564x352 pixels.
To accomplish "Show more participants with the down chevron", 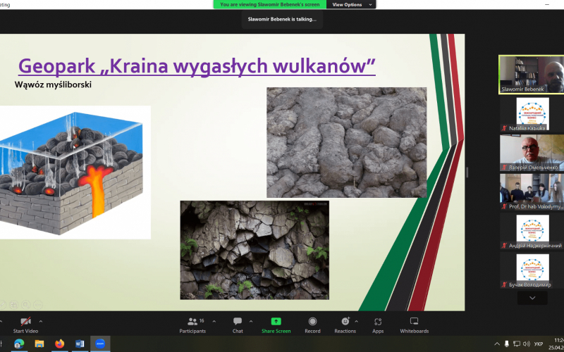I will point(532,298).
